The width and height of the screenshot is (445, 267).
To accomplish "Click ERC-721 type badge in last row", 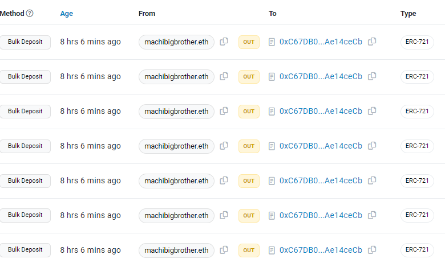I will click(x=417, y=250).
